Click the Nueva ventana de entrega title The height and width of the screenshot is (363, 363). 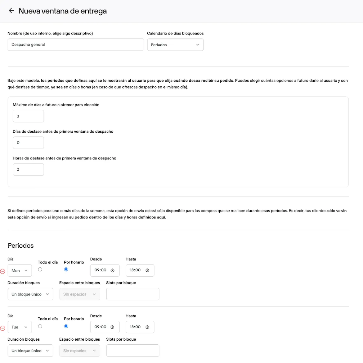62,11
